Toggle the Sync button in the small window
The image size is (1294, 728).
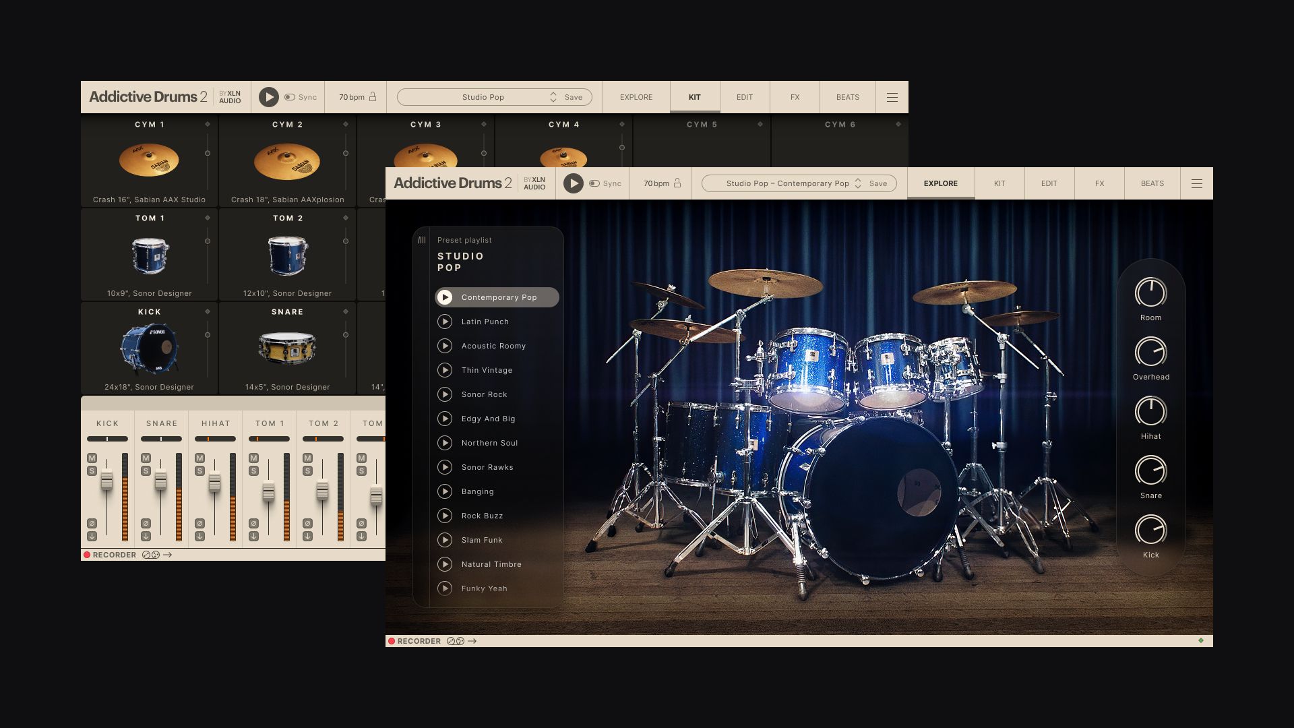point(290,97)
